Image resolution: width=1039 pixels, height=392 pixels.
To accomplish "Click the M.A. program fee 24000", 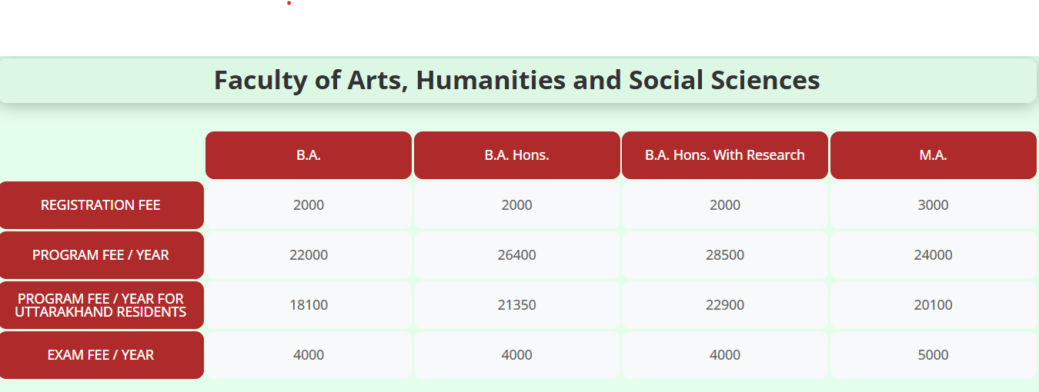I will pos(933,255).
